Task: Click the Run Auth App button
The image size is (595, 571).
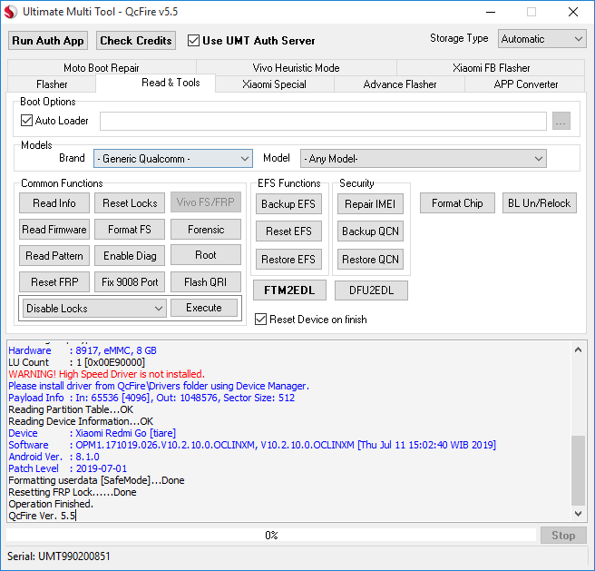Action: click(x=48, y=41)
